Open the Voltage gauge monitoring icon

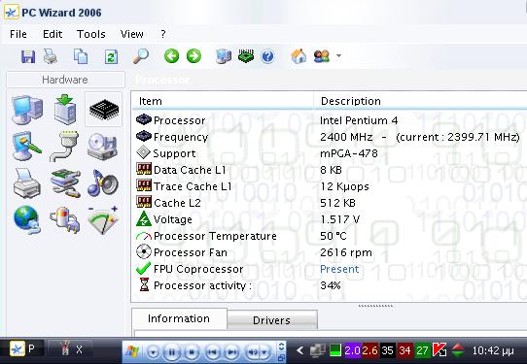pyautogui.click(x=103, y=219)
